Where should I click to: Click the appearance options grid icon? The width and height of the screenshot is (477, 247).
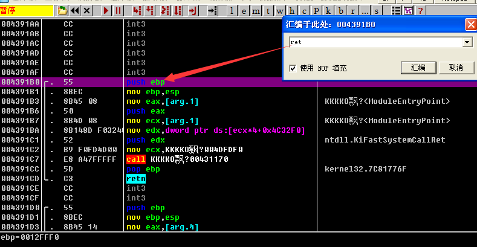(408, 11)
